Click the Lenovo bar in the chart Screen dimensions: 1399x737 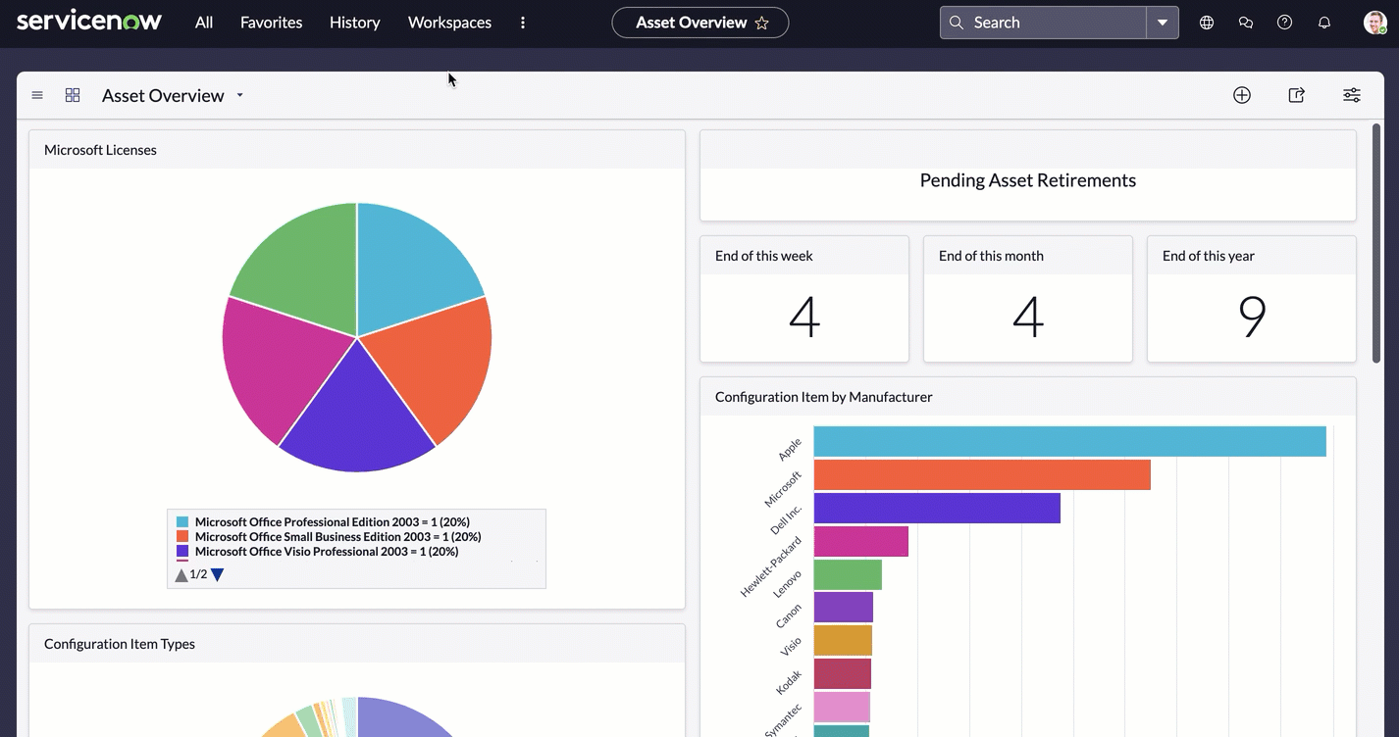pyautogui.click(x=848, y=574)
